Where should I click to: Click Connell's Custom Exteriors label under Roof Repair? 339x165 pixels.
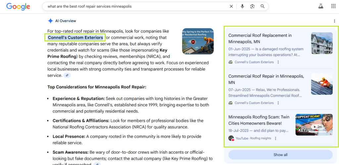pyautogui.click(x=254, y=103)
